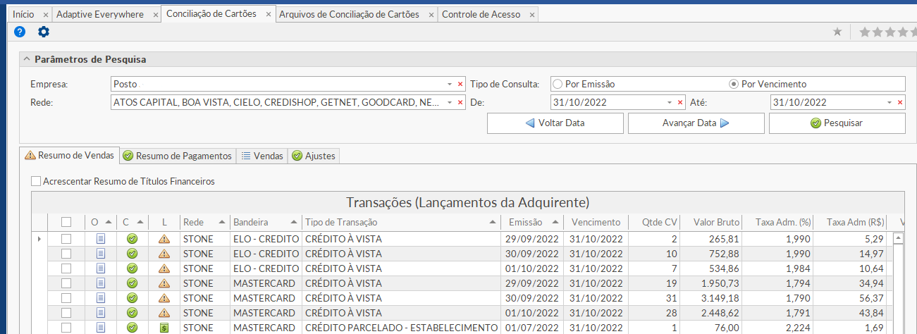The height and width of the screenshot is (334, 917).
Task: Click the Avançar Data button
Action: (696, 123)
